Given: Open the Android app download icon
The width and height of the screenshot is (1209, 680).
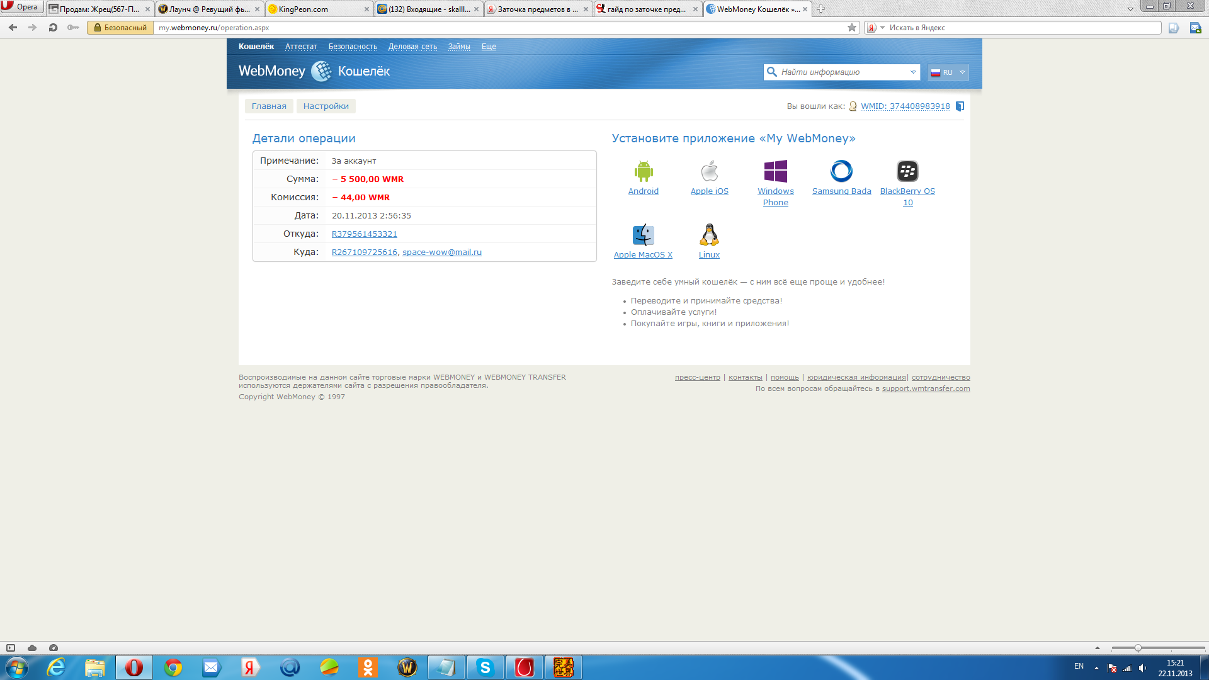Looking at the screenshot, I should click(x=644, y=171).
